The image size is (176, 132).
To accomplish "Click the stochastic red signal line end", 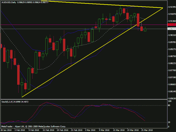I will [x=144, y=121].
